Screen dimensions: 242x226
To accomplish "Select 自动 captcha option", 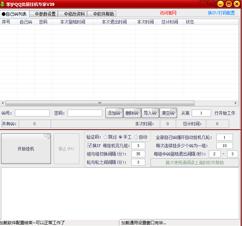I will click(141, 137).
